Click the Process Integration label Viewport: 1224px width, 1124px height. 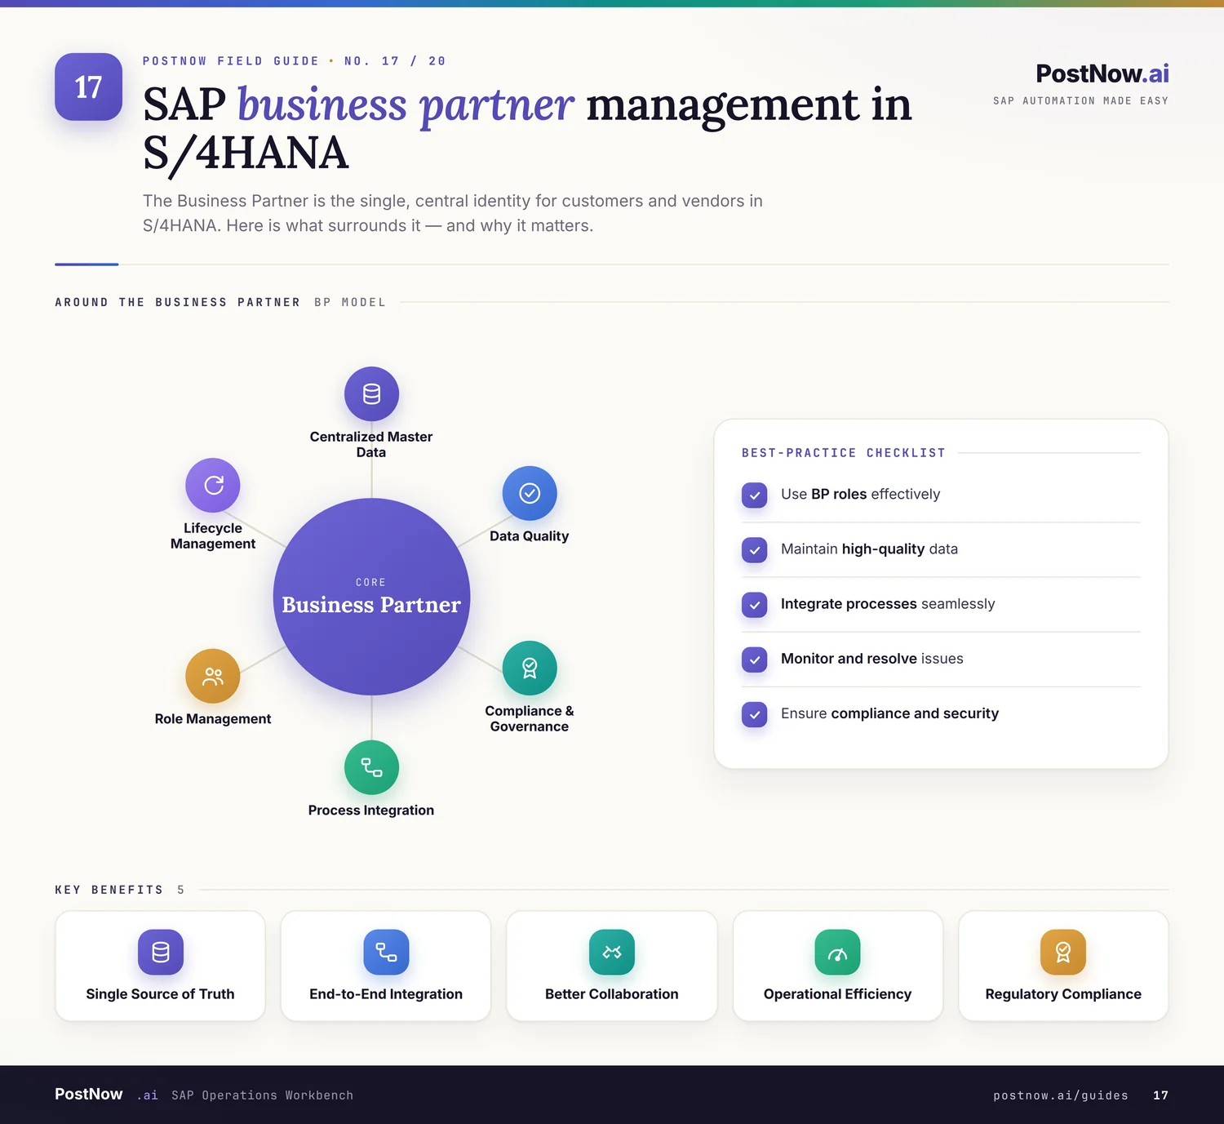371,811
